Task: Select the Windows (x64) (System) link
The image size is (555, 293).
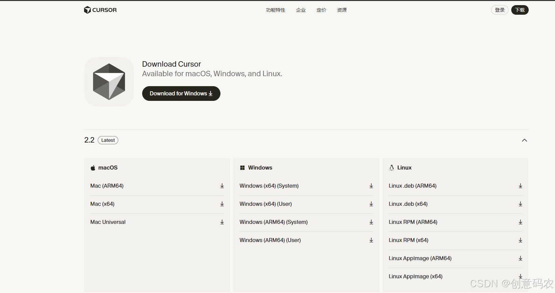Action: coord(269,186)
